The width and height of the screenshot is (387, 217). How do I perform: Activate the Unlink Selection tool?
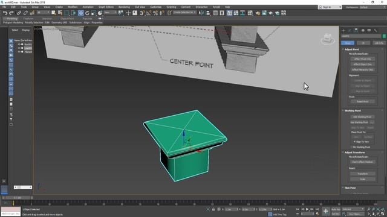coord(25,13)
